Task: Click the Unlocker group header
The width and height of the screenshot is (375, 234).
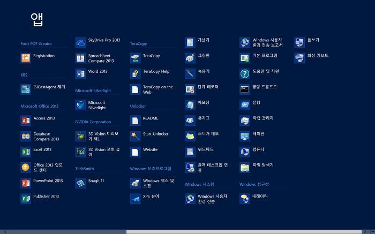Action: (138, 106)
